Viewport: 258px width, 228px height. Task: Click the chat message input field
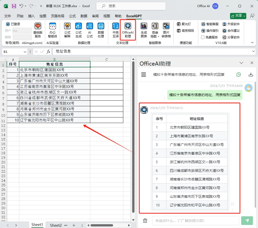pyautogui.click(x=195, y=221)
